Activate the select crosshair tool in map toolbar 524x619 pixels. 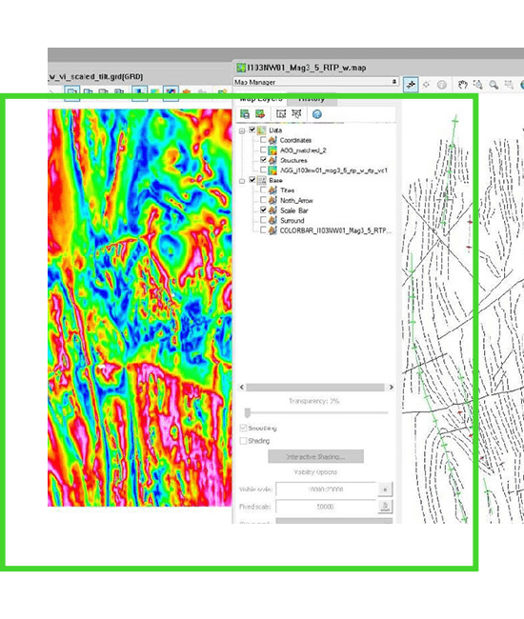point(411,85)
